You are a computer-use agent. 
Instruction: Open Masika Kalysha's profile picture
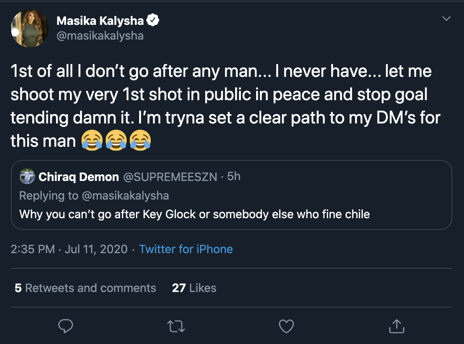(x=30, y=29)
